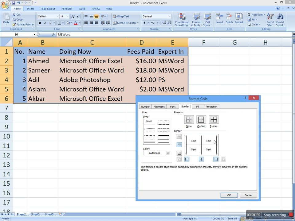This screenshot has width=295, height=221.
Task: Click the Insert Function fx icon
Action: pos(53,34)
